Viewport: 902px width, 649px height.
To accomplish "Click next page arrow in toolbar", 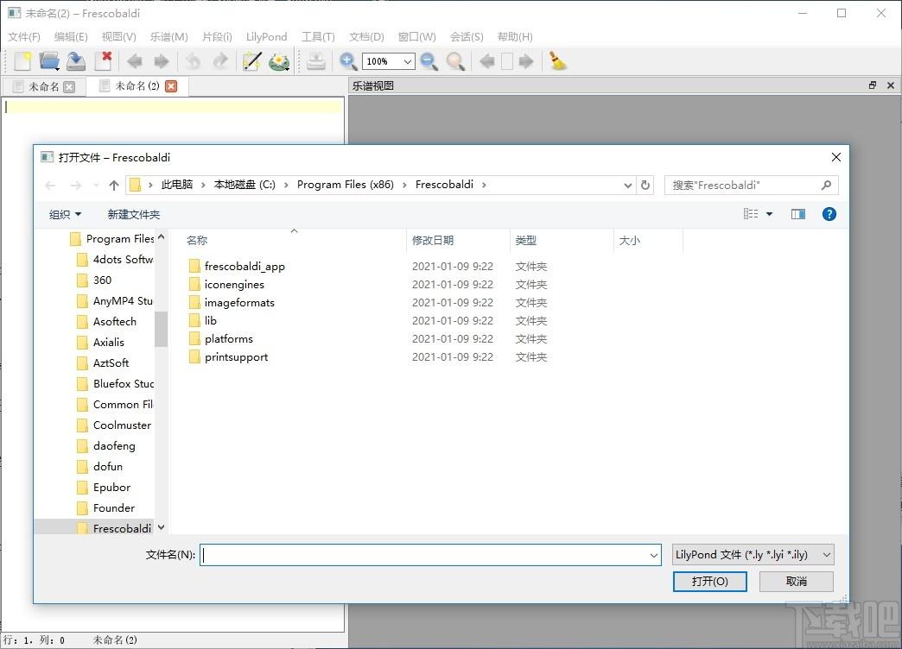I will pyautogui.click(x=526, y=61).
